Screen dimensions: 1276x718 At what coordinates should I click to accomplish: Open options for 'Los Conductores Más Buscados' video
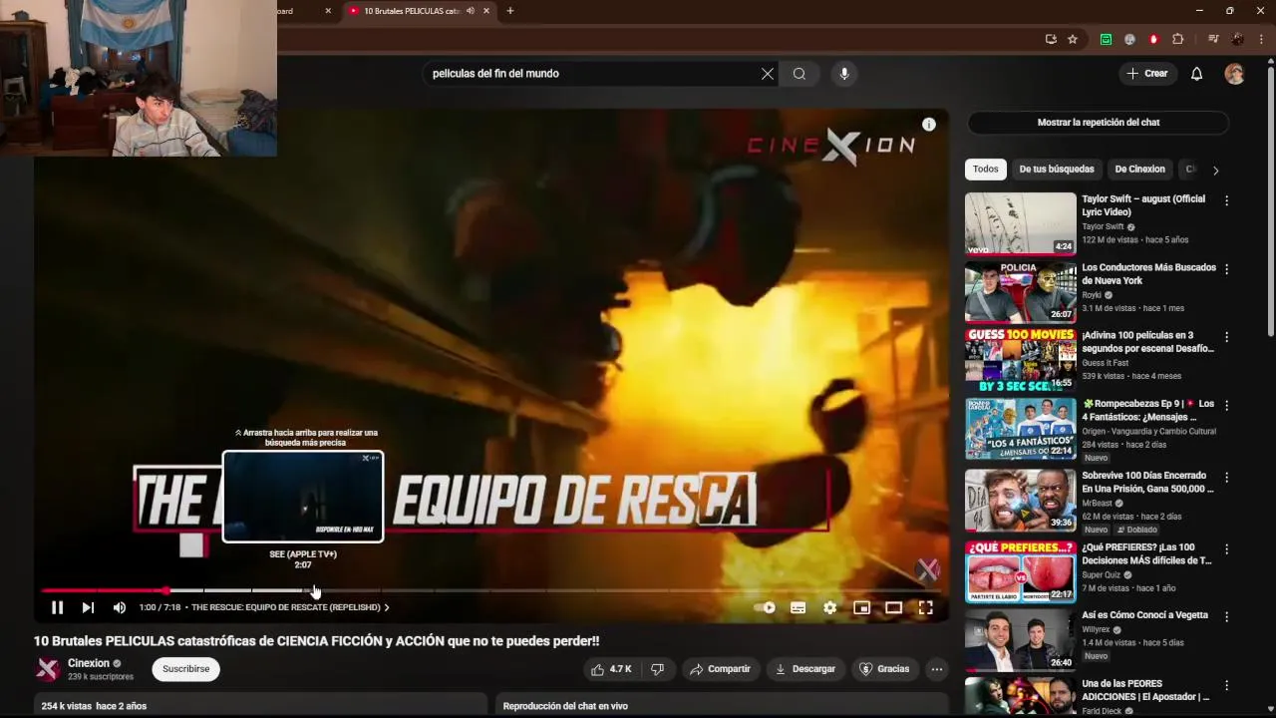pos(1226,269)
